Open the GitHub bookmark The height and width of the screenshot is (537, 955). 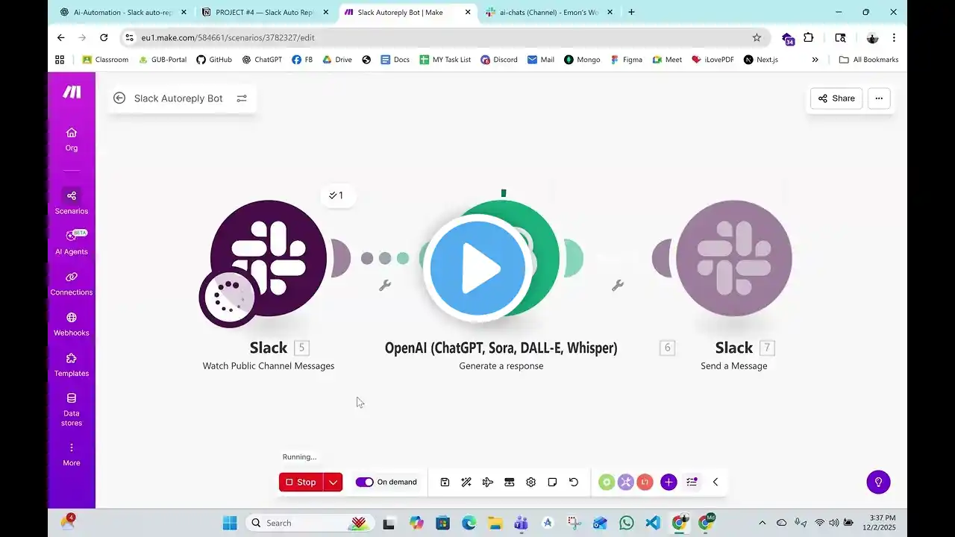click(214, 60)
